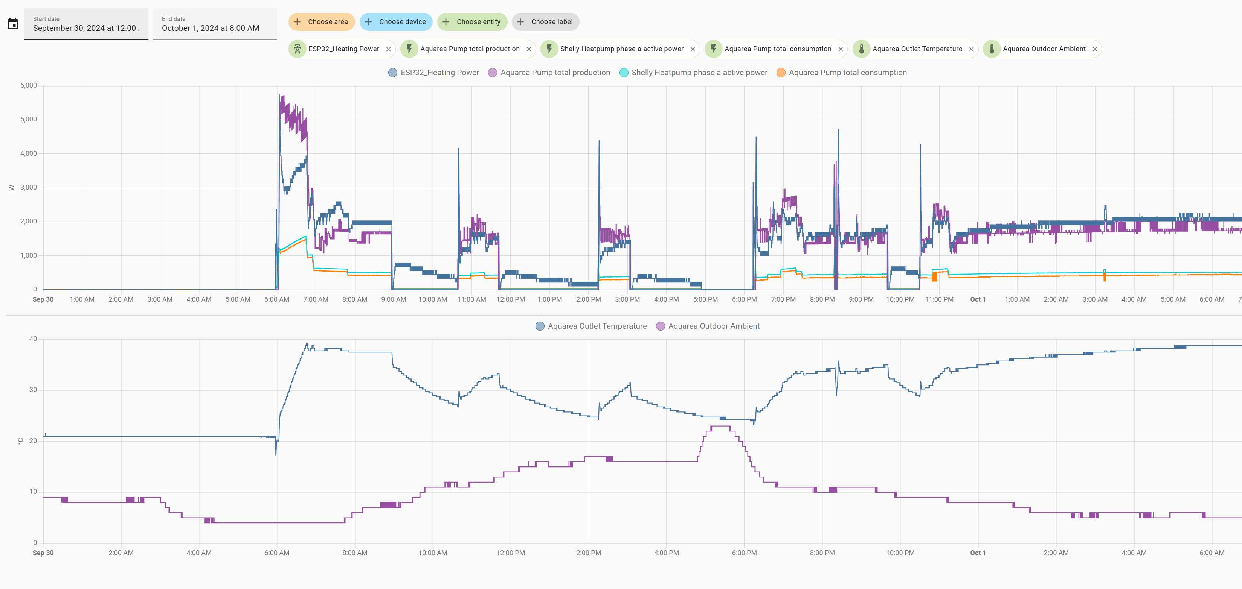Remove ESP32_Heating Power entity chip

[388, 49]
